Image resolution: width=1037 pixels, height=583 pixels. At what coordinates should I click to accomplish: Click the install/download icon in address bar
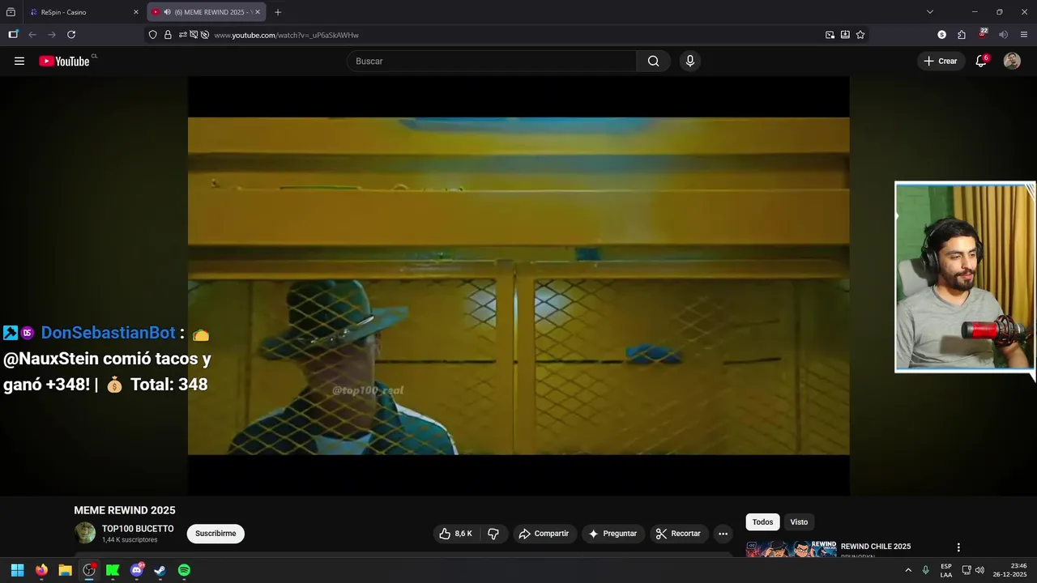(845, 35)
